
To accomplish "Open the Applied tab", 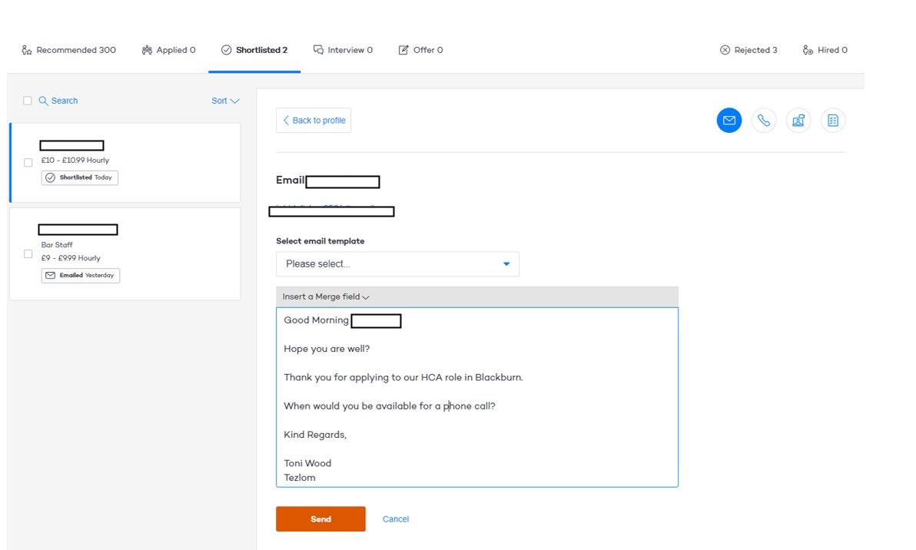I will tap(168, 50).
